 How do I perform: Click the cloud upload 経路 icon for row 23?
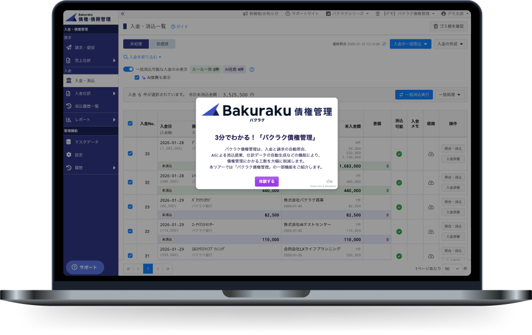(431, 207)
